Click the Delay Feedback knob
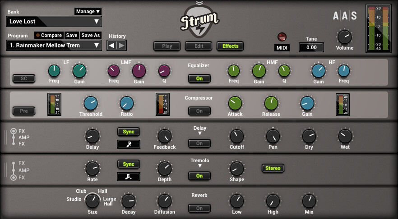 click(x=164, y=136)
